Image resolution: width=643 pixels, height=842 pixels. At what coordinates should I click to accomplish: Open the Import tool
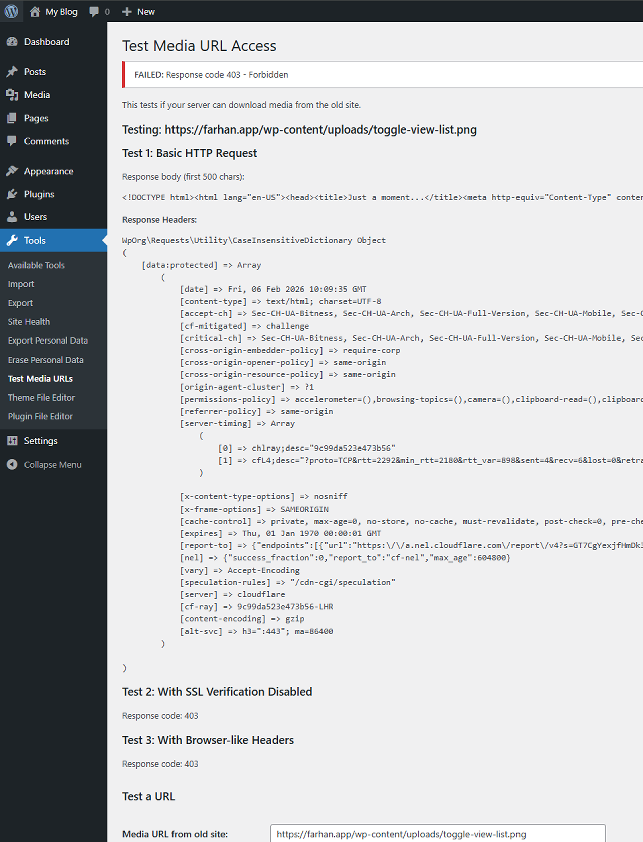point(21,284)
